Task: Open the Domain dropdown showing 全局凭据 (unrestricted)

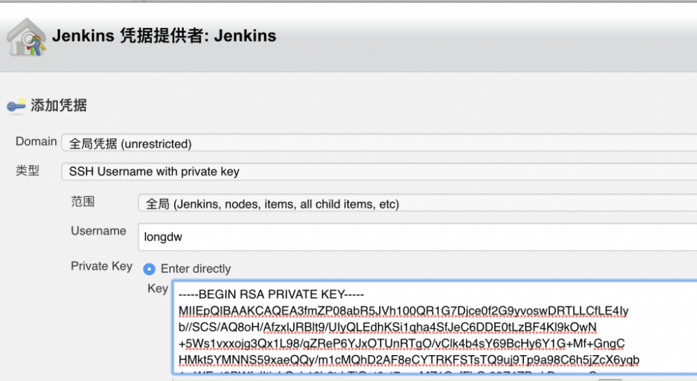Action: [x=379, y=143]
